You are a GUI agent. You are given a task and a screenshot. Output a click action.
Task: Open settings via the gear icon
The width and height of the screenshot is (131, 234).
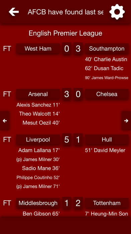point(117,12)
